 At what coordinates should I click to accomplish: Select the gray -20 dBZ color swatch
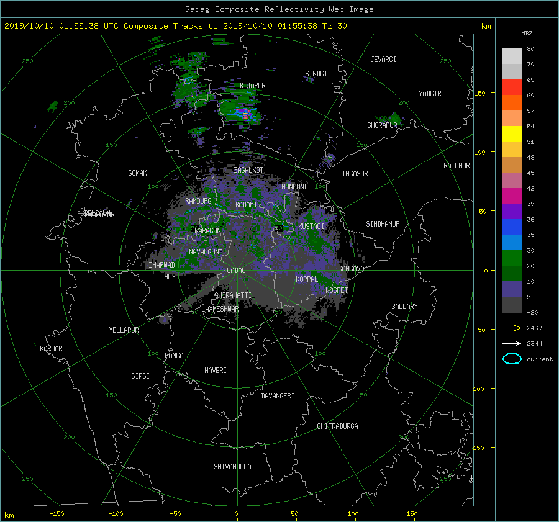click(x=512, y=305)
